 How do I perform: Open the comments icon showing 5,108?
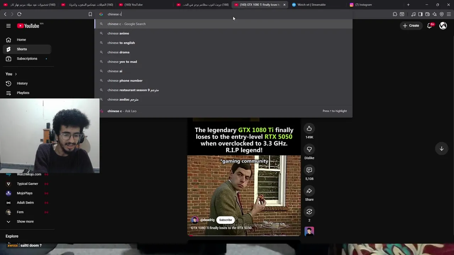click(309, 170)
